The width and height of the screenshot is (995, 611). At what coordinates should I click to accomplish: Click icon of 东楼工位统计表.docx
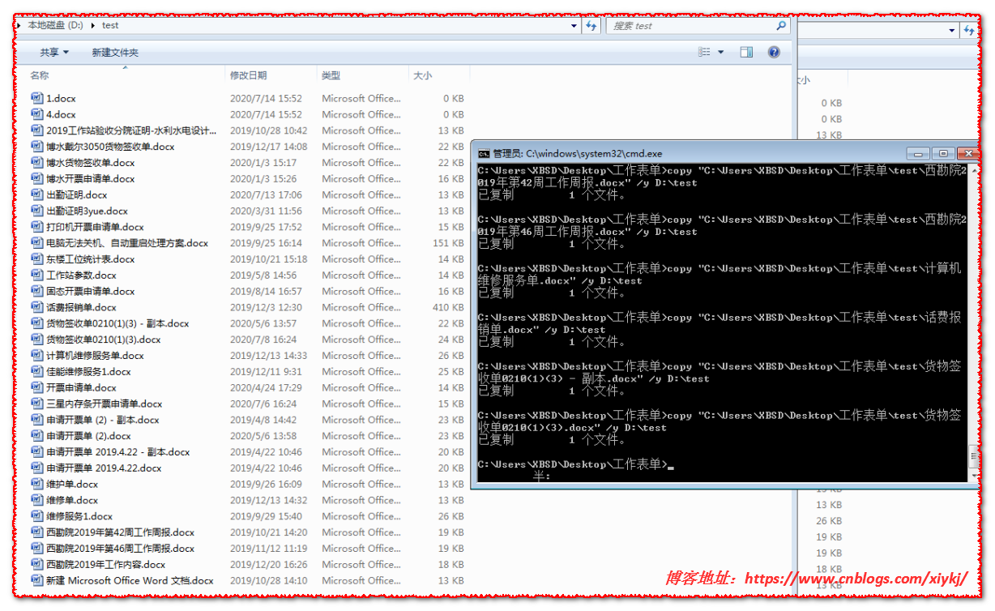click(37, 259)
